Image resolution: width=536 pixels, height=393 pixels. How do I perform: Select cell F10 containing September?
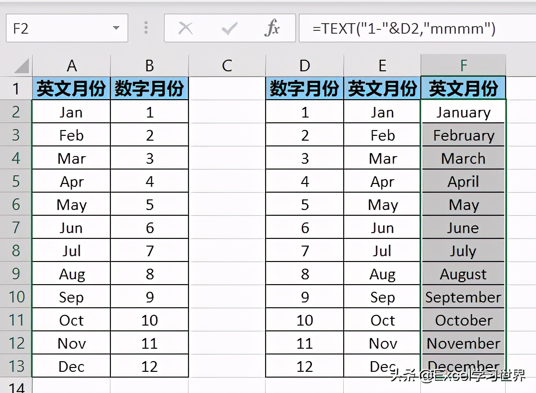(x=464, y=296)
